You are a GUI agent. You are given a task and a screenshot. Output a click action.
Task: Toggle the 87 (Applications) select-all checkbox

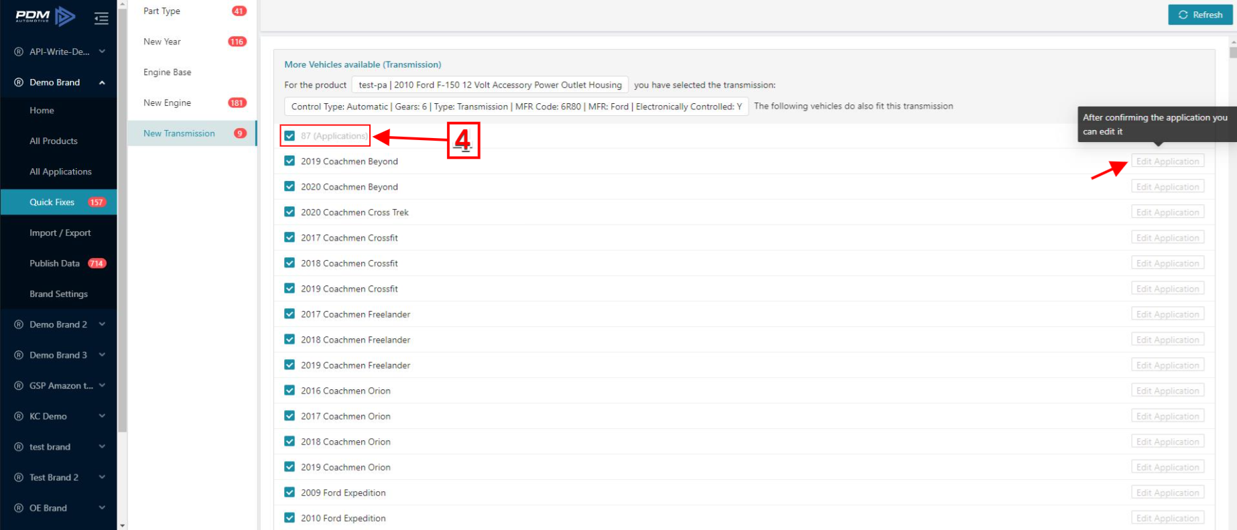coord(289,136)
